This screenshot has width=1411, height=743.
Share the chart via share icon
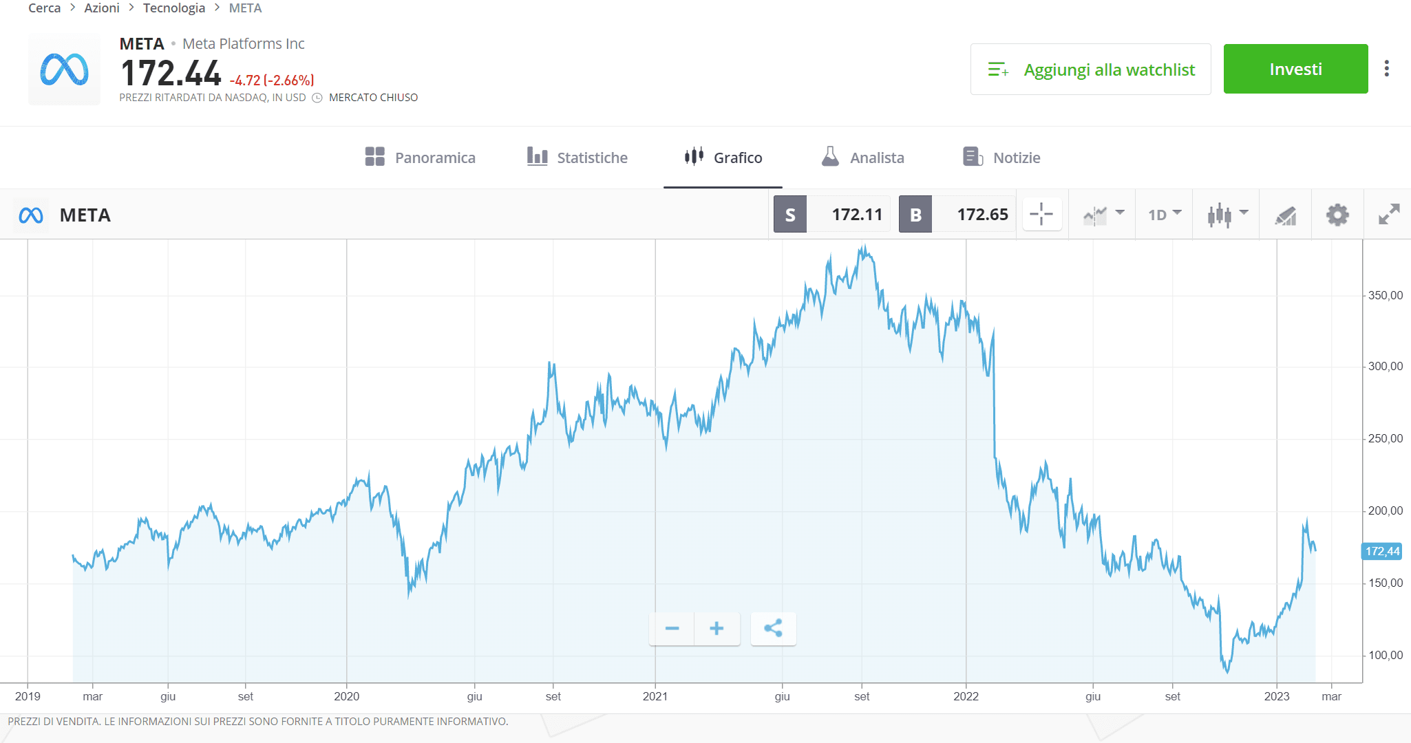(x=773, y=628)
